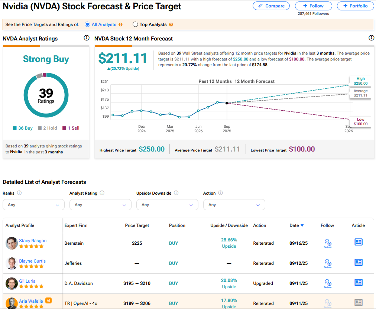Viewport: 376px width, 309px height.
Task: Click the Compare button
Action: pyautogui.click(x=272, y=6)
